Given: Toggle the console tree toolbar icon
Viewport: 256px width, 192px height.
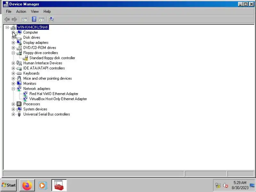Looking at the screenshot, I should 24,20.
